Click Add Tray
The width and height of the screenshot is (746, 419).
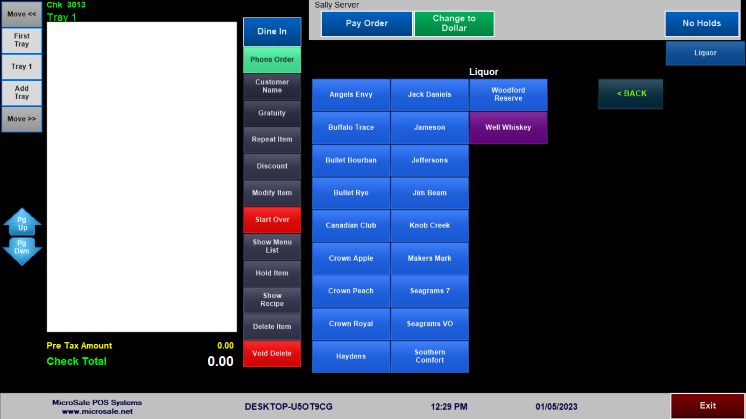coord(22,93)
